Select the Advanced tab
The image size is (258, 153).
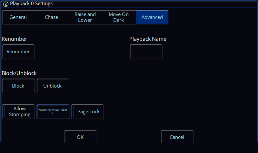152,17
